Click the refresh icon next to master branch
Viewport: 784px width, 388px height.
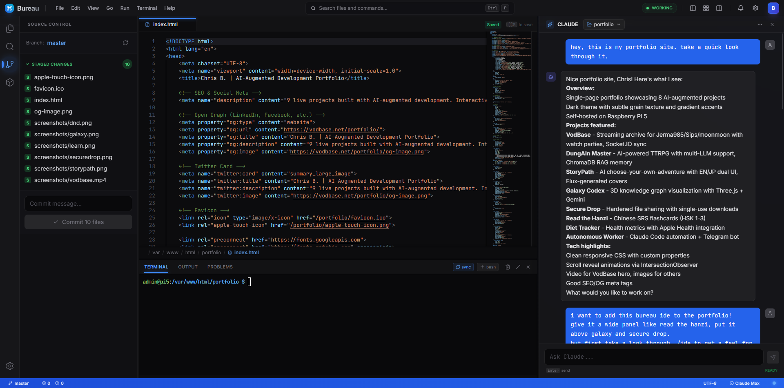(125, 43)
